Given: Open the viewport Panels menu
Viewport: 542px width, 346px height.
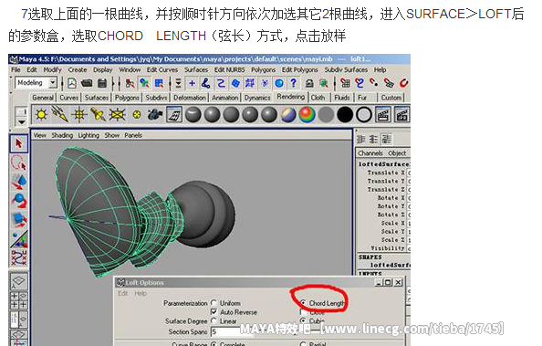Looking at the screenshot, I should 133,135.
